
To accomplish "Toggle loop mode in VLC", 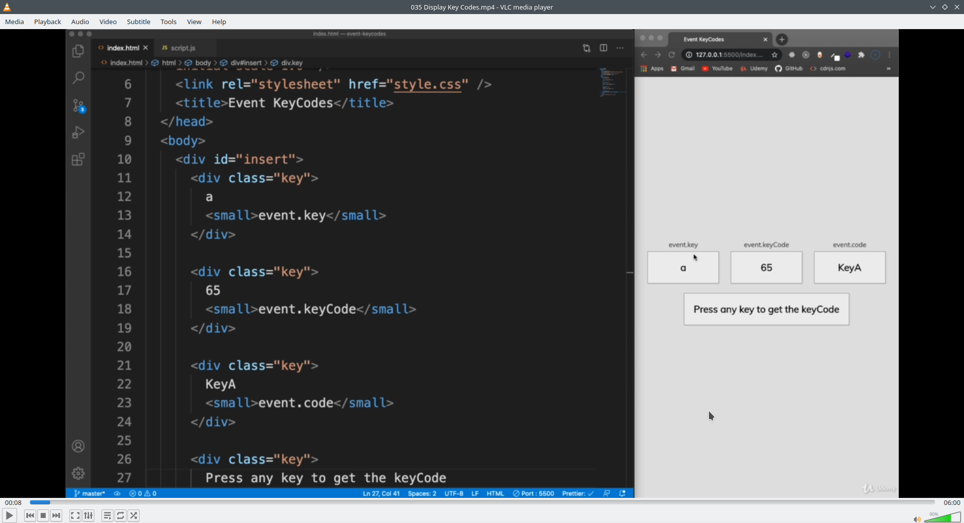I will (120, 515).
